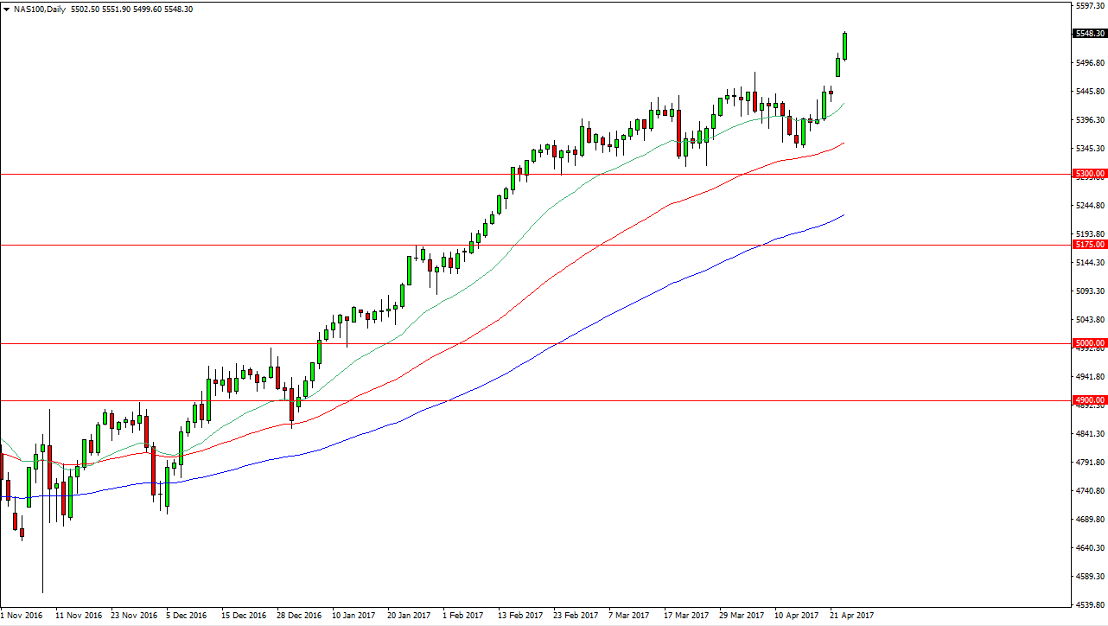Open the chart symbol dropdown arrow
Screen dimensions: 1108x626
click(x=7, y=9)
